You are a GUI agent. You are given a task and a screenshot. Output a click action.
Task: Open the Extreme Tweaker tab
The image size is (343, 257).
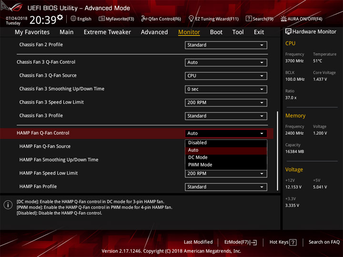click(x=107, y=32)
